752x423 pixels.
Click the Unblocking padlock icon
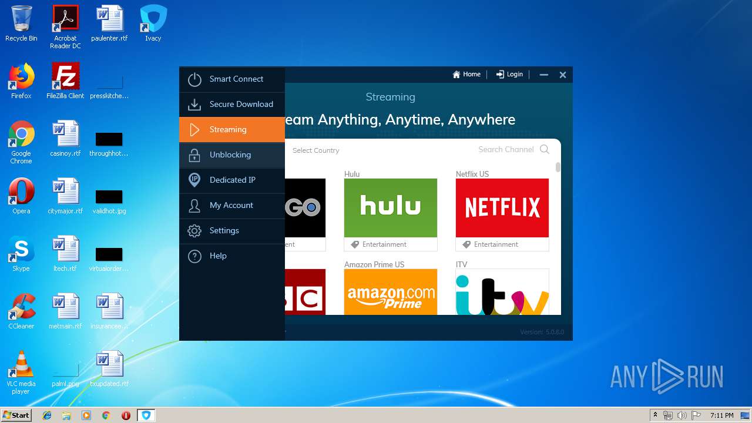tap(194, 155)
